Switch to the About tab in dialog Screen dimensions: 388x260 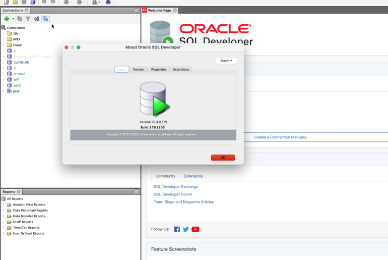[121, 69]
